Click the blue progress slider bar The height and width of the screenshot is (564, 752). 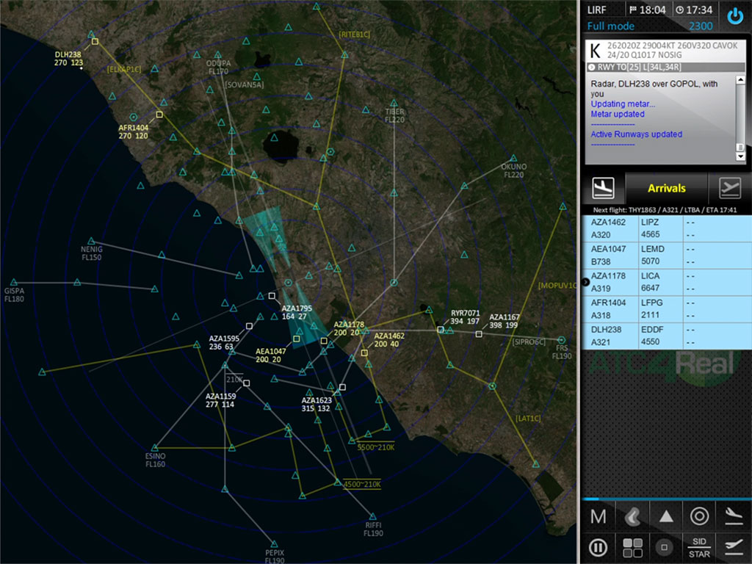[610, 499]
